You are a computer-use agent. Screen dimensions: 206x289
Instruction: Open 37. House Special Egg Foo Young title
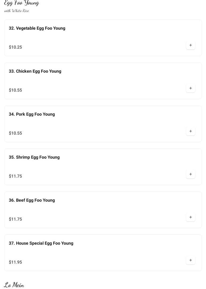(41, 243)
